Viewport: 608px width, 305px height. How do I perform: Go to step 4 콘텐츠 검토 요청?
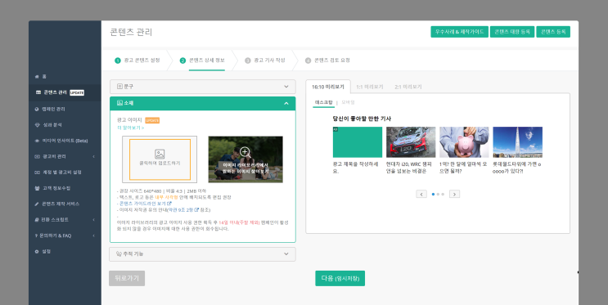tap(327, 61)
